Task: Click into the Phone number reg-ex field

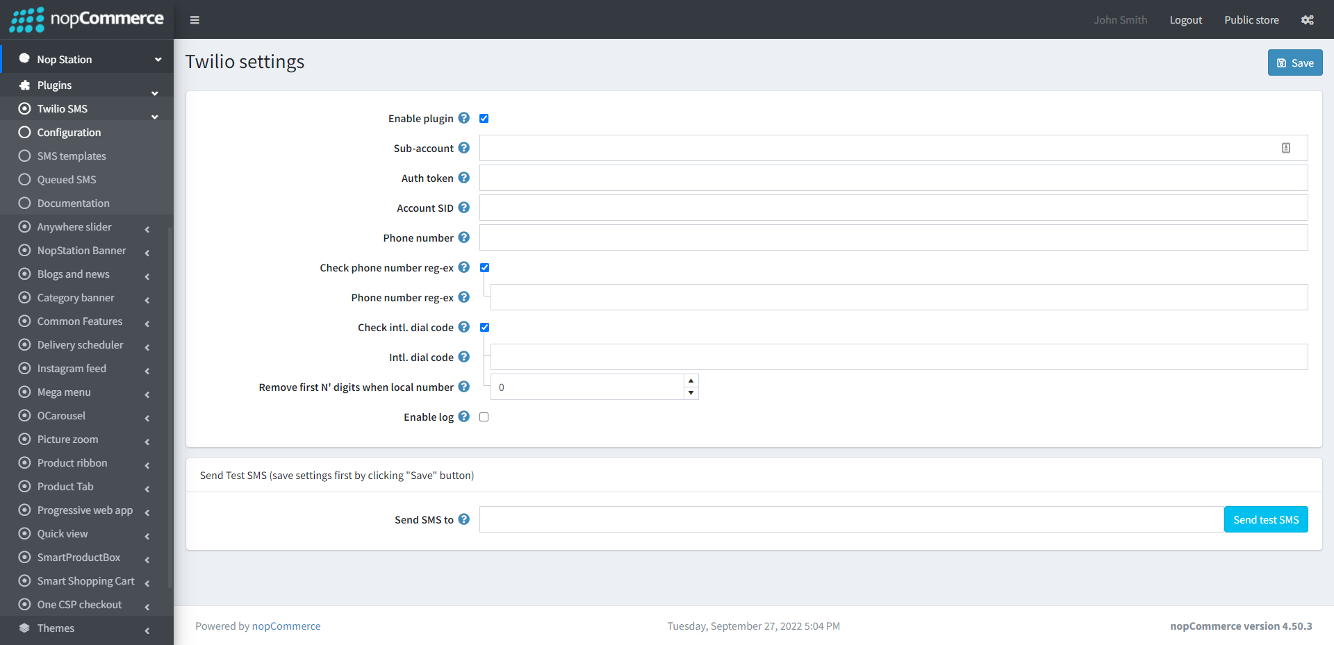Action: 899,297
